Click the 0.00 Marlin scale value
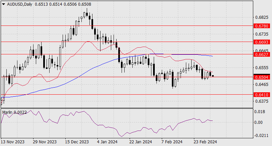The image size is (272, 146). 258,123
